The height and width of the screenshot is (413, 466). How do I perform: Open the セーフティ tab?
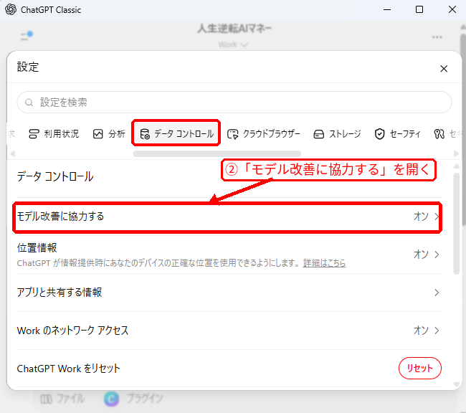click(x=397, y=134)
